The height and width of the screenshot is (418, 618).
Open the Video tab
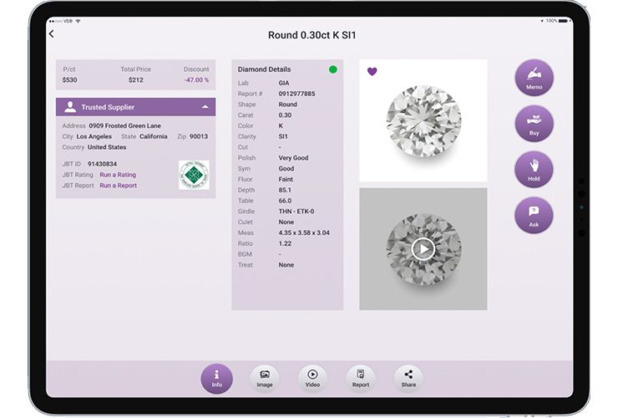[x=312, y=378]
